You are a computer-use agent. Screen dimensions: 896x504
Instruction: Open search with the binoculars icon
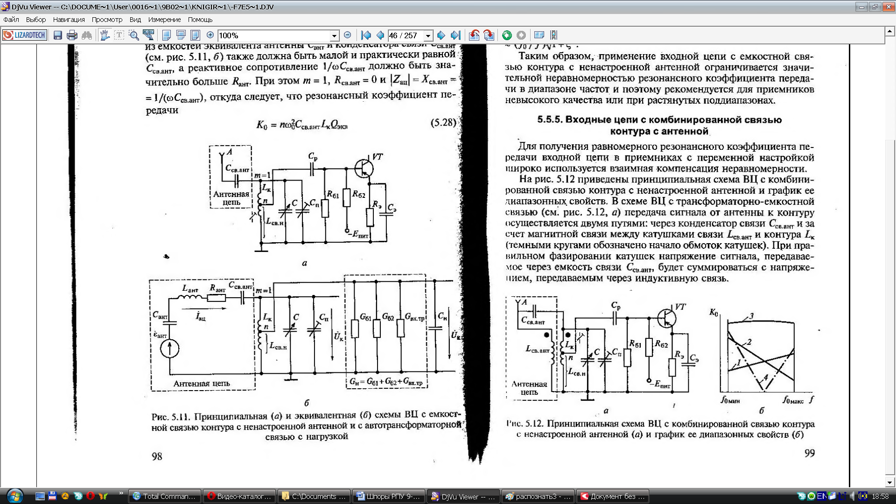pyautogui.click(x=87, y=35)
